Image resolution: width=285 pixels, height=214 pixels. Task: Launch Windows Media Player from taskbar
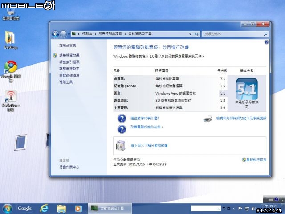click(78, 209)
